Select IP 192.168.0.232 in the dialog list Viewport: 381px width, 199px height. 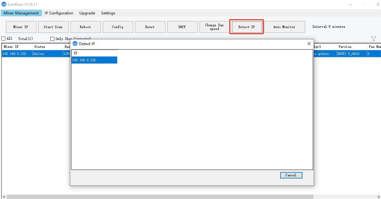pos(94,60)
